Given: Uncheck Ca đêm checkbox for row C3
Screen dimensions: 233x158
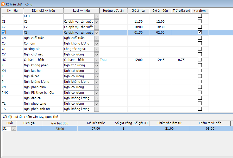Looking at the screenshot, I should 200,32.
